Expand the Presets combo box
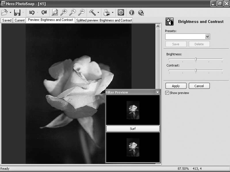 (x=207, y=37)
